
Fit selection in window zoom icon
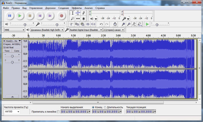coord(134,24)
